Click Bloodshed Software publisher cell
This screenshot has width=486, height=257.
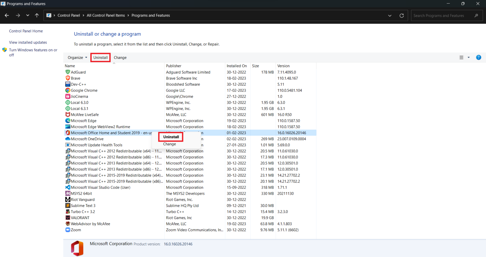(x=183, y=84)
